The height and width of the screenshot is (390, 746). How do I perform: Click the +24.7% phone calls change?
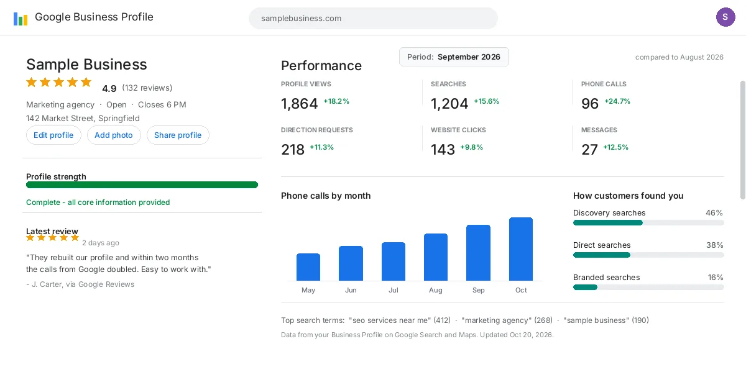[617, 101]
